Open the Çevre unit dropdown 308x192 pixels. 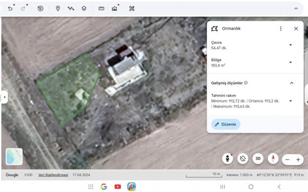point(290,45)
